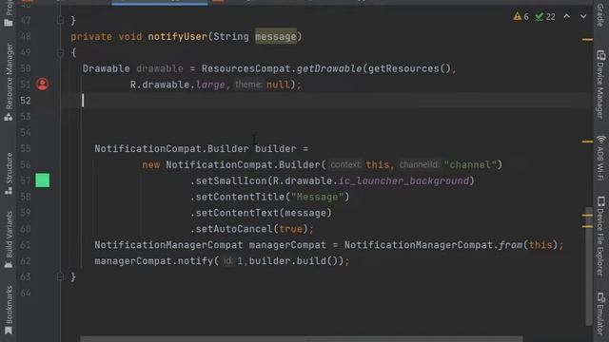Screen dimensions: 609x342
Task: Open the Emulator side panel
Action: 600,313
